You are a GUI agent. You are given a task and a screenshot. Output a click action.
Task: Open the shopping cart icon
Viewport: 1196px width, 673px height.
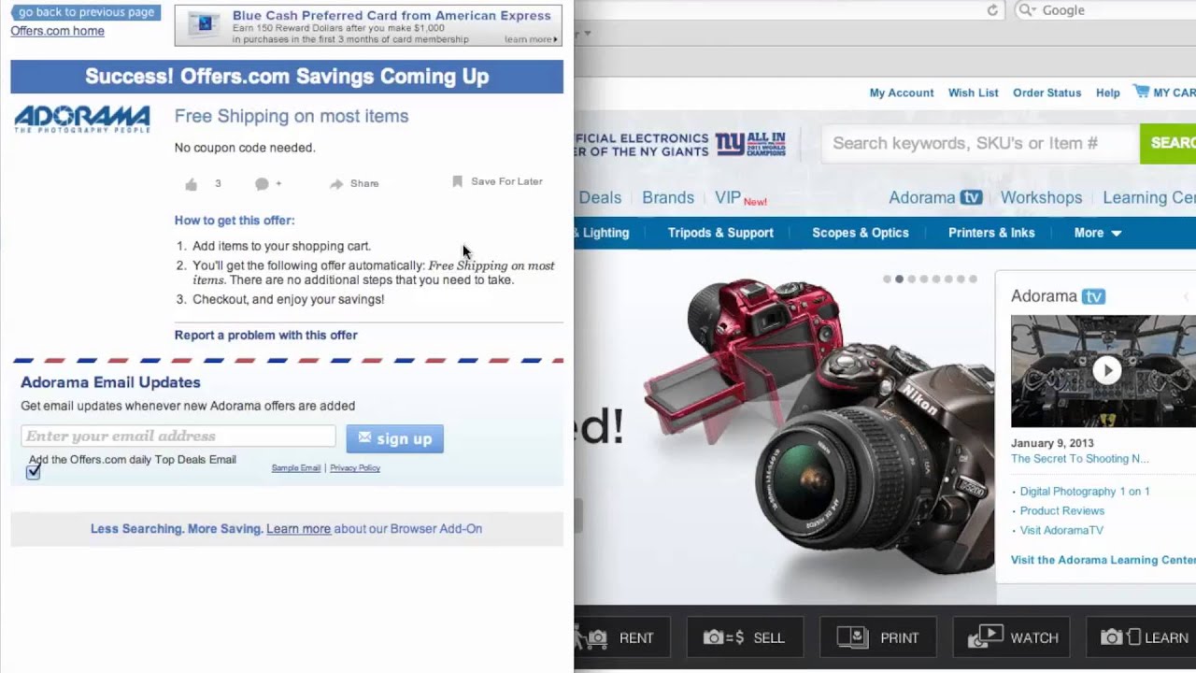click(1141, 92)
